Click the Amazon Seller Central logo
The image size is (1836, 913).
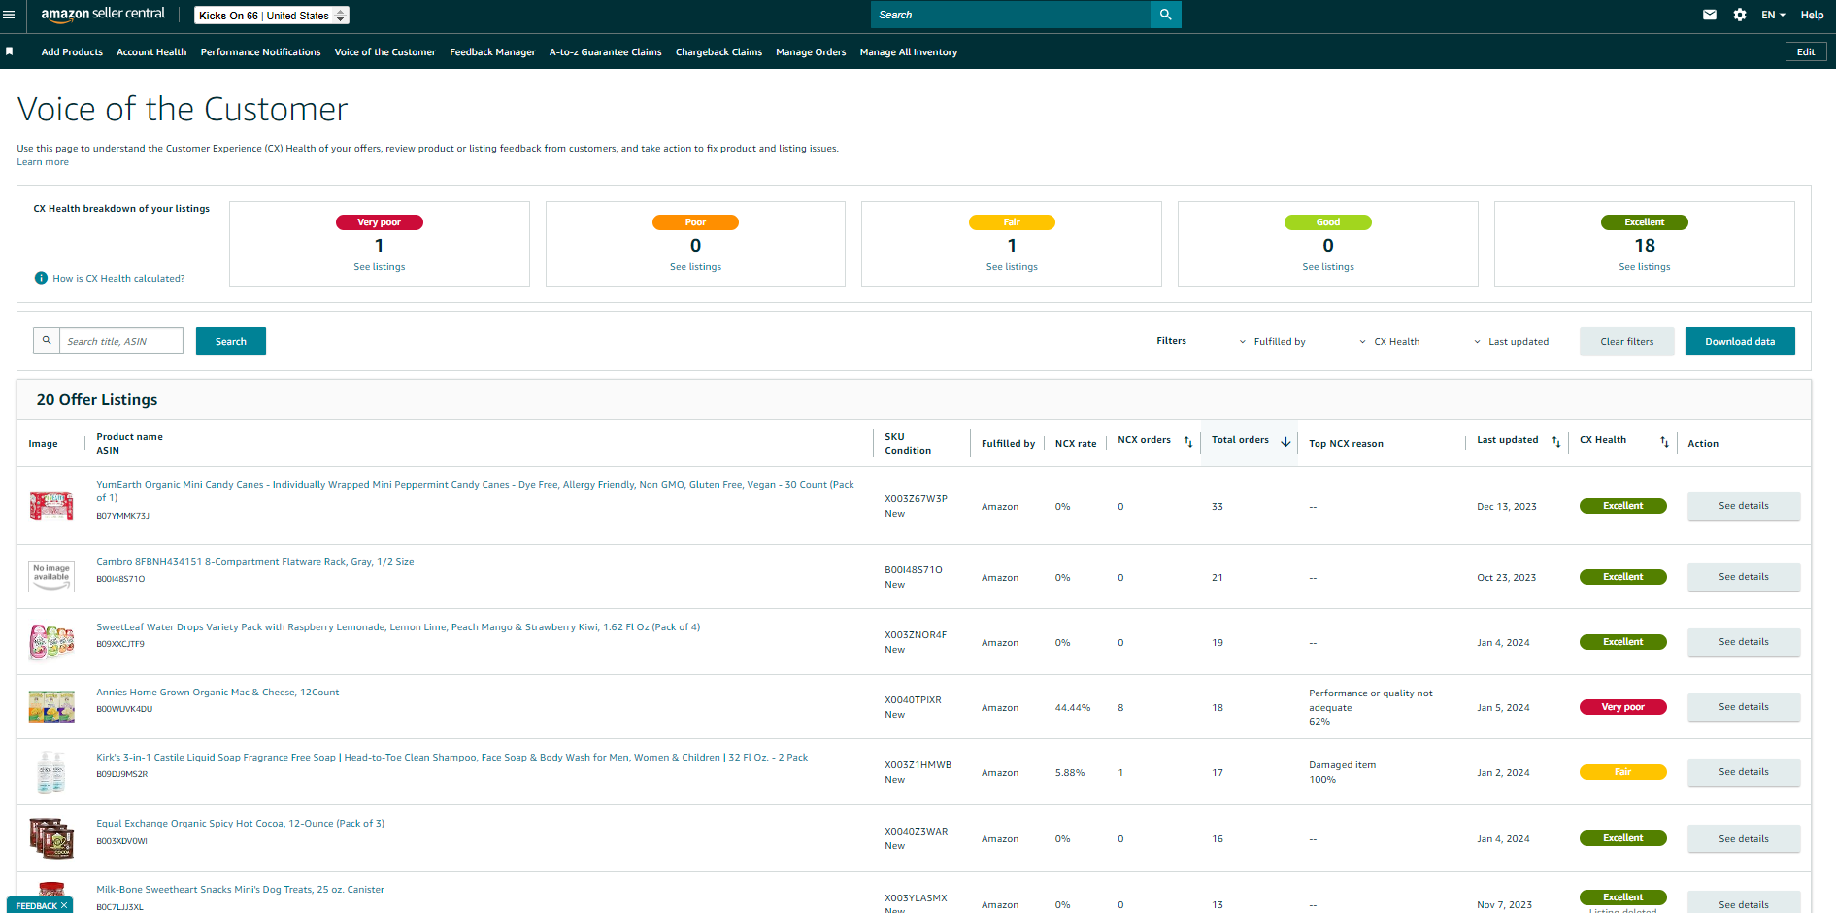tap(103, 15)
